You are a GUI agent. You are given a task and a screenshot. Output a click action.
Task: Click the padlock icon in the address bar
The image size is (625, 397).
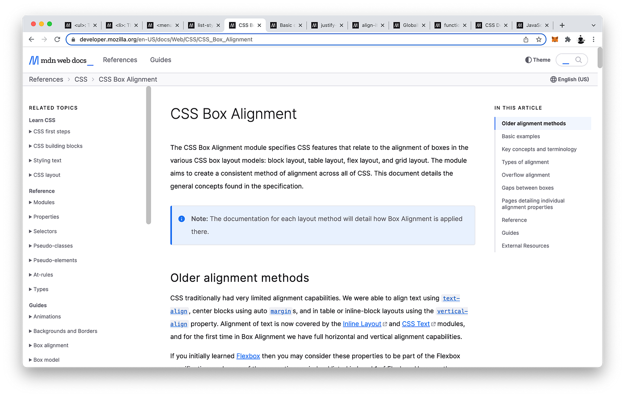[73, 39]
